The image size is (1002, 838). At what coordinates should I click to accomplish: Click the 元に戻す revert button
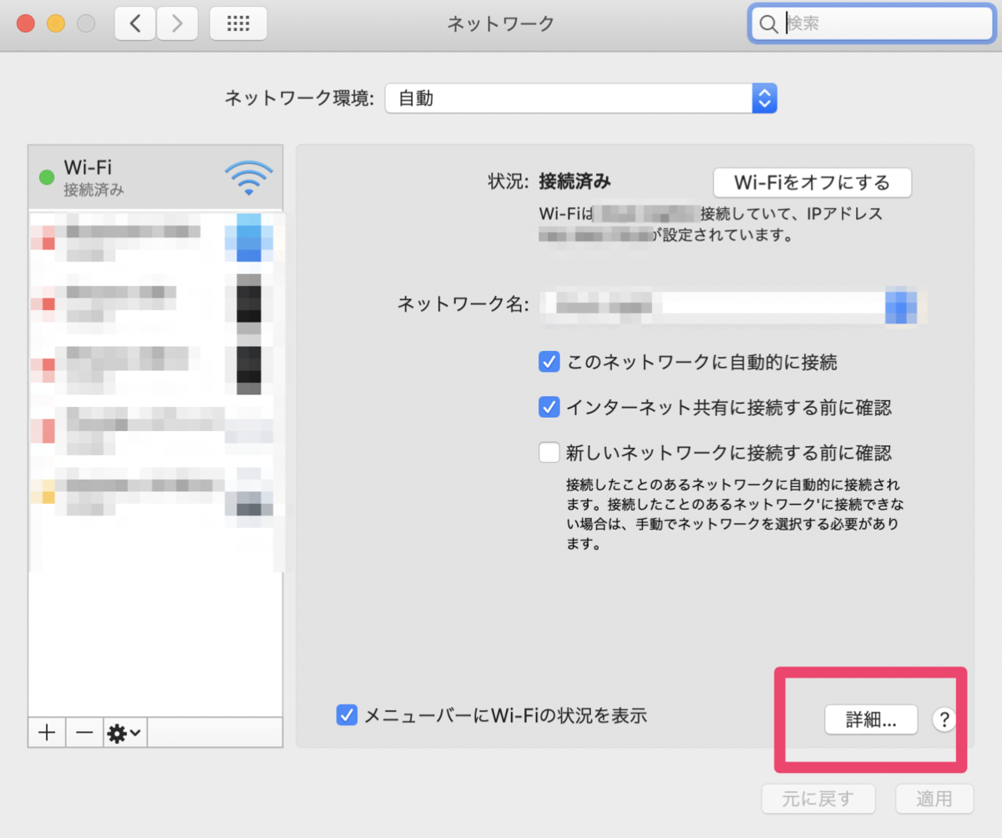817,799
